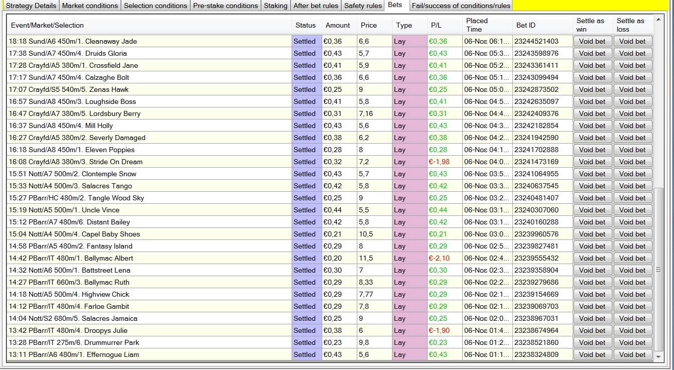The image size is (674, 370).
Task: Sort by the Type column header
Action: [x=410, y=25]
